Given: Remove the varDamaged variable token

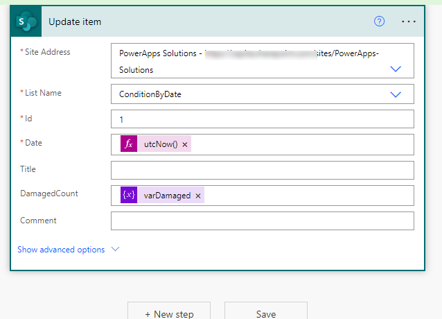Looking at the screenshot, I should coord(198,196).
